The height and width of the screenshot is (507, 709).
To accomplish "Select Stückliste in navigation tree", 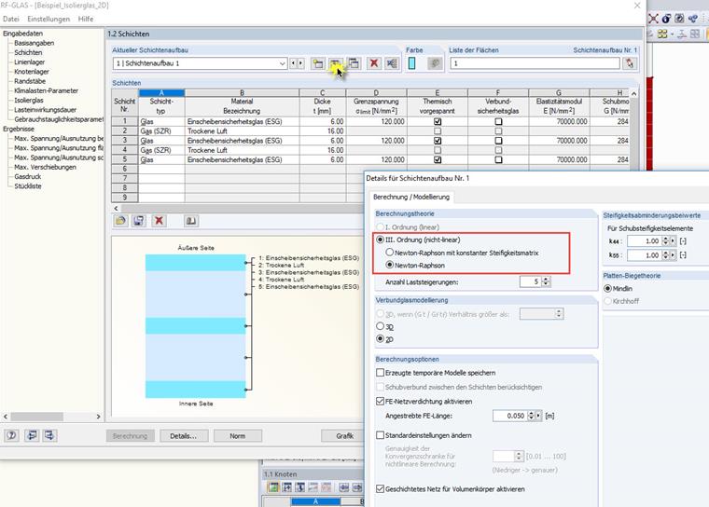I will point(28,185).
